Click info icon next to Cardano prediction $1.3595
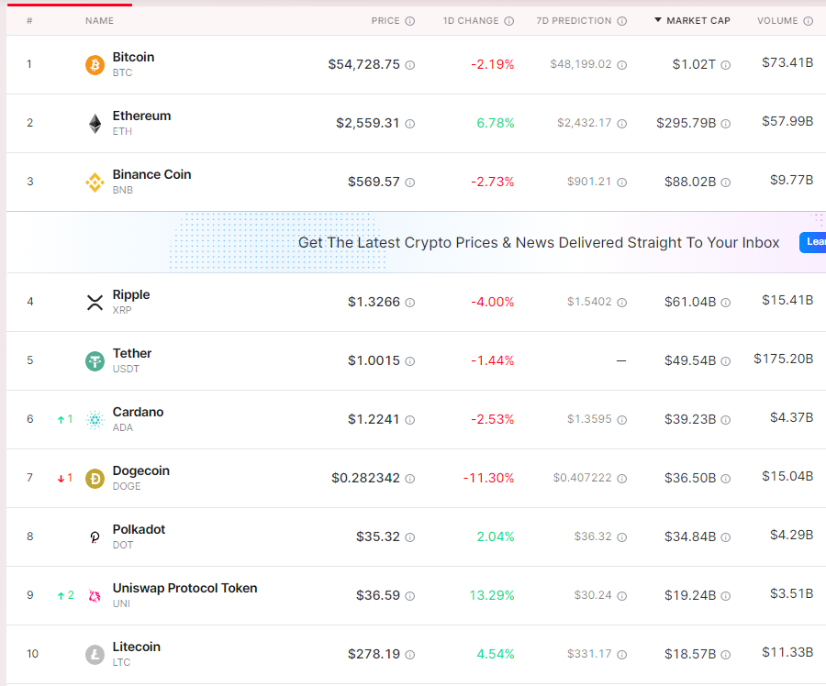 (622, 420)
